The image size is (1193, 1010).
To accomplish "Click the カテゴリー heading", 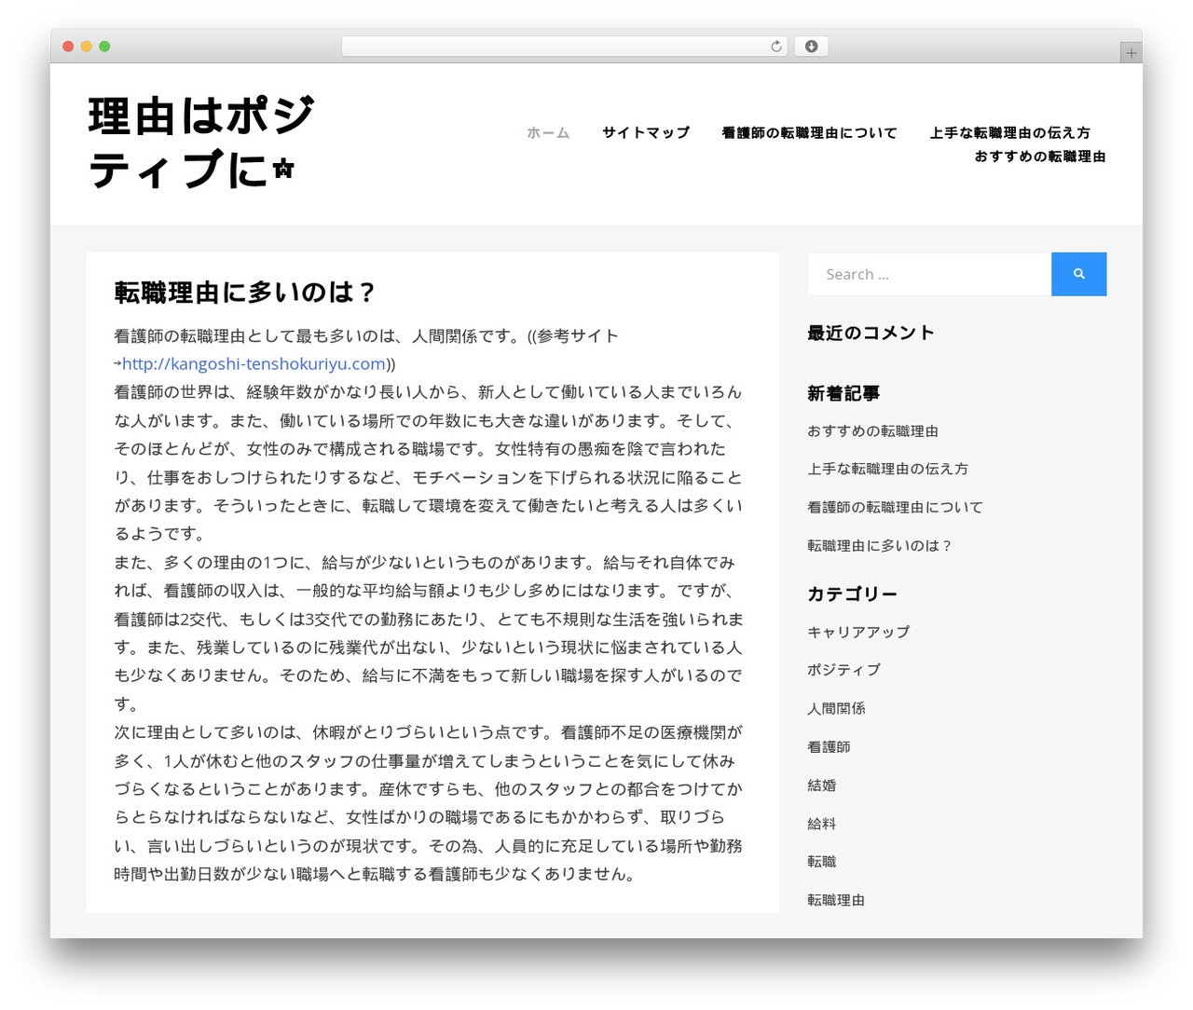I will [x=852, y=594].
